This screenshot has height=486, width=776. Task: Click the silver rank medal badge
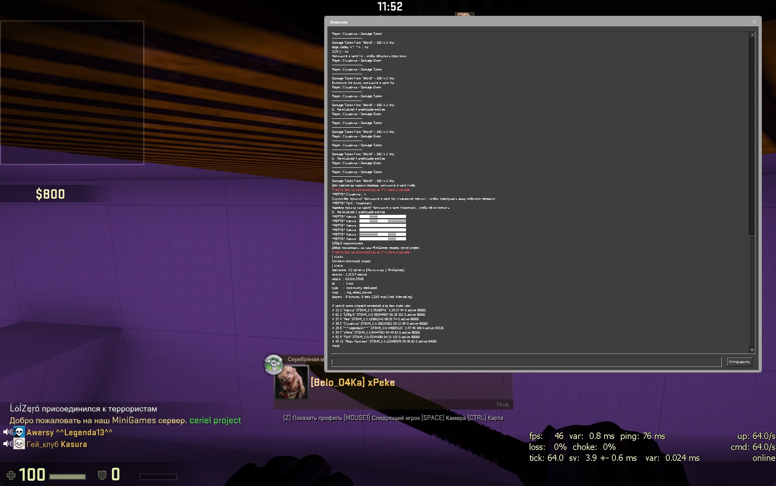[274, 364]
